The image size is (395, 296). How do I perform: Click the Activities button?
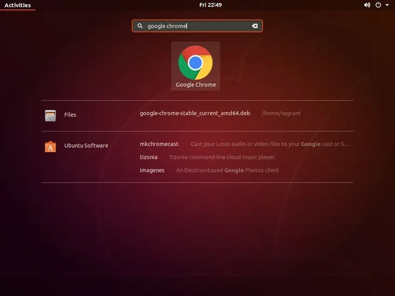pyautogui.click(x=18, y=5)
